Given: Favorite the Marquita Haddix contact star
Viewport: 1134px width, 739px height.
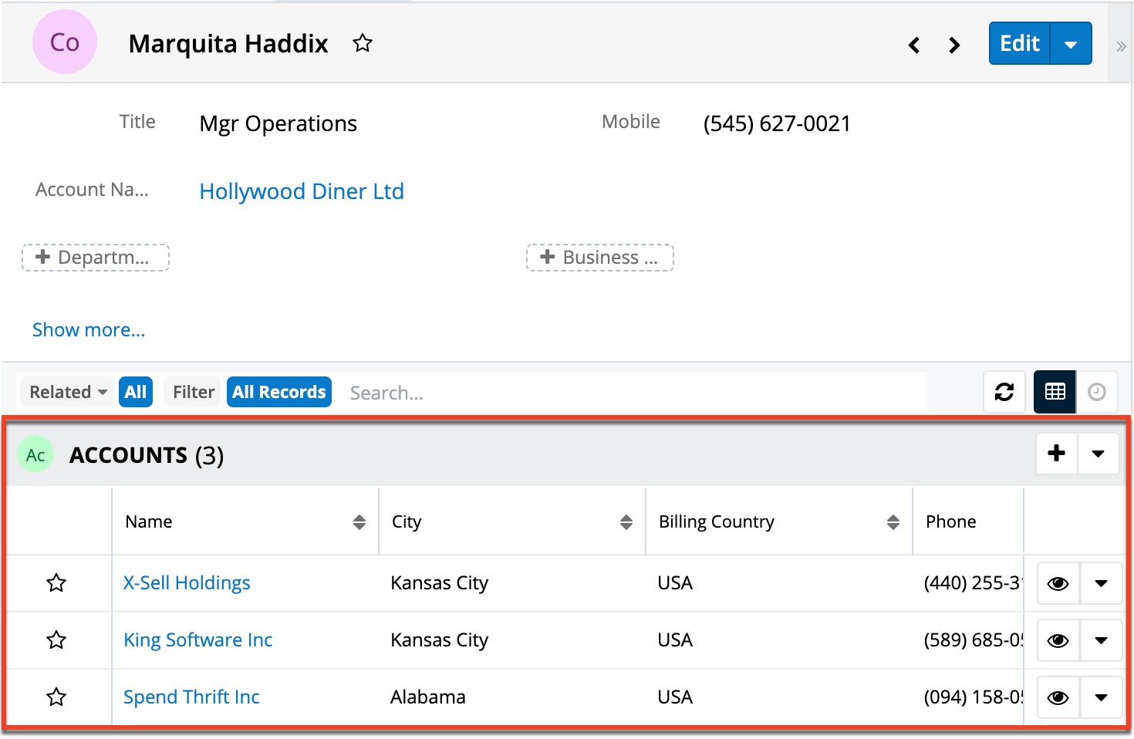Looking at the screenshot, I should coord(362,43).
